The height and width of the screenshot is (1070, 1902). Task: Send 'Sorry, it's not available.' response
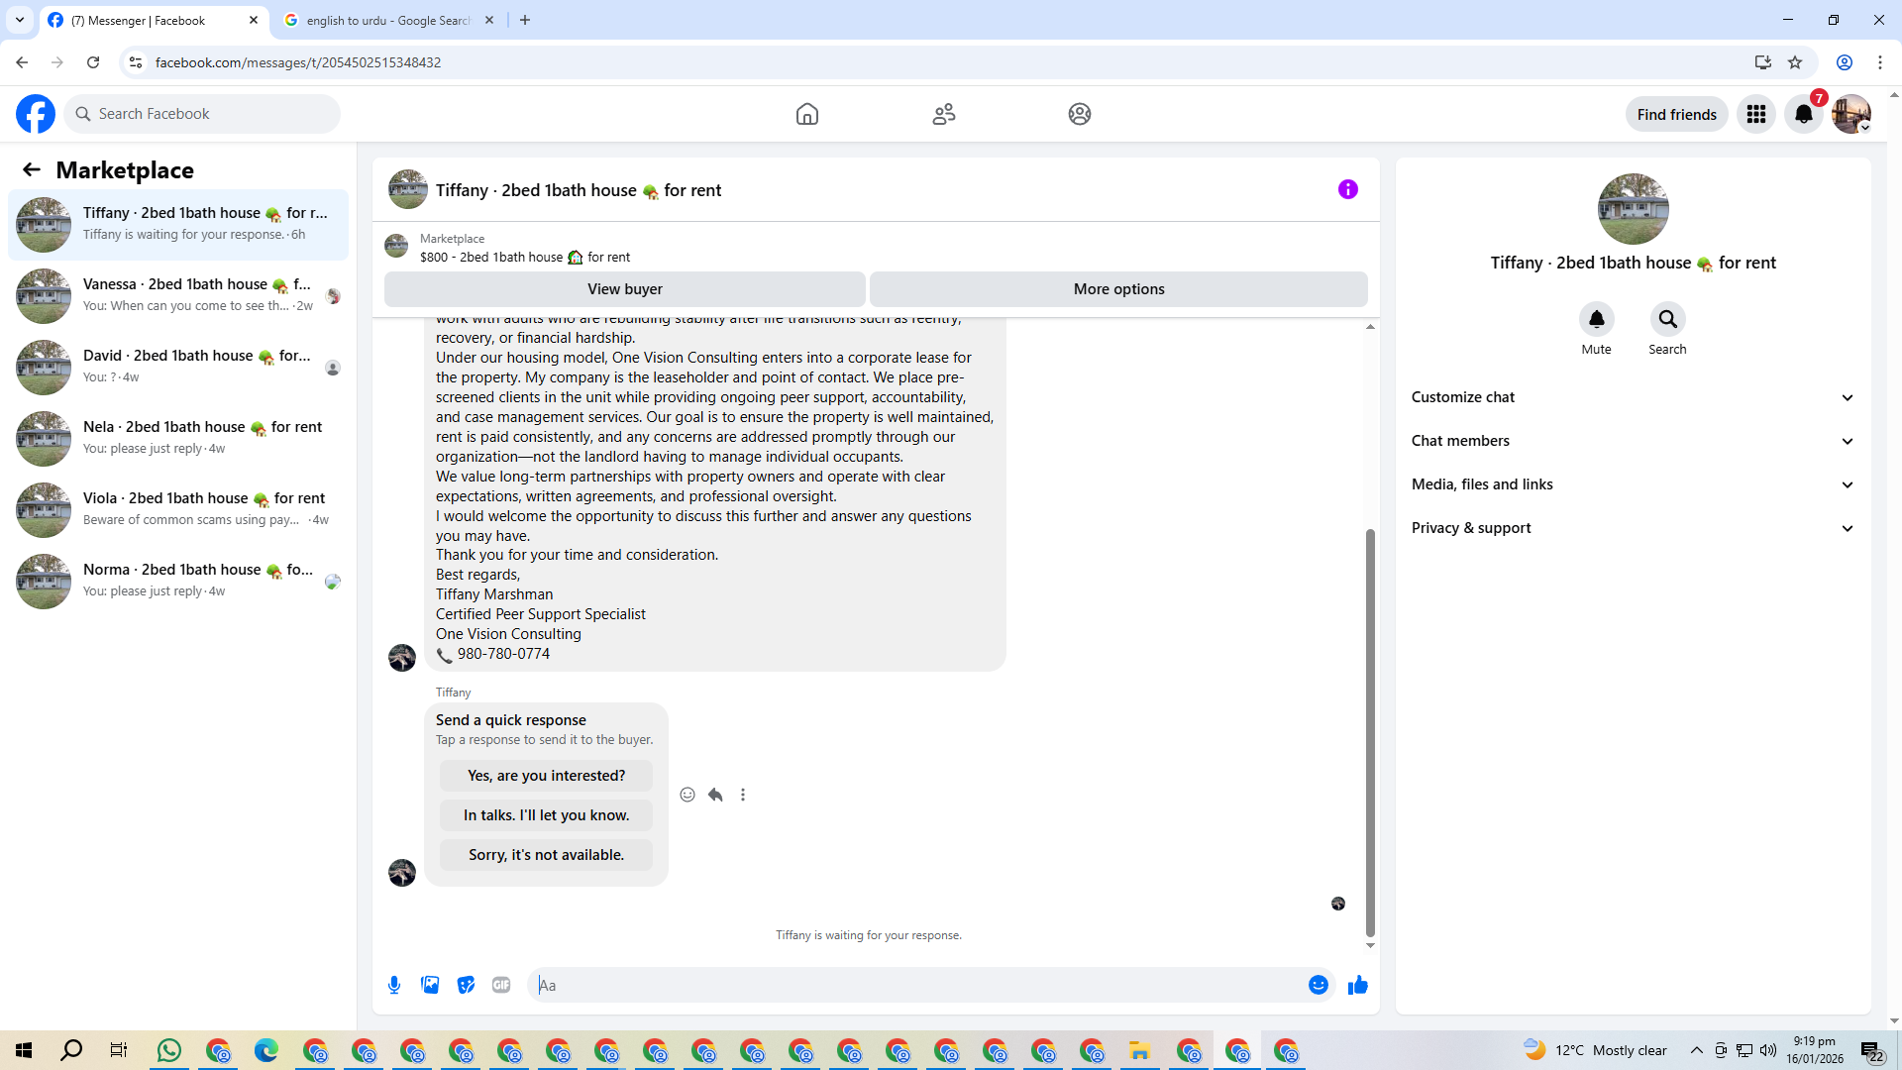[546, 855]
